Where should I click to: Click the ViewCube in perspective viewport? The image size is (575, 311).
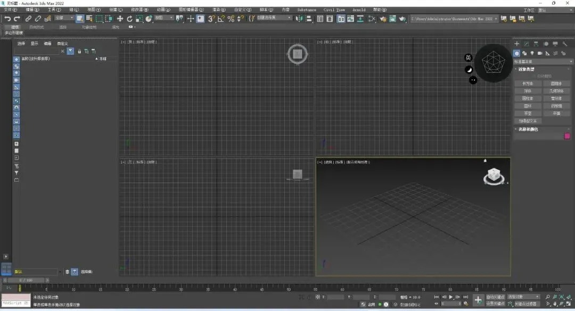pyautogui.click(x=494, y=176)
